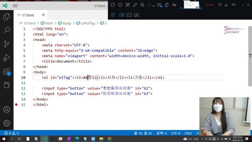Click html in the breadcrumb path
The height and width of the screenshot is (142, 252).
pos(49,23)
